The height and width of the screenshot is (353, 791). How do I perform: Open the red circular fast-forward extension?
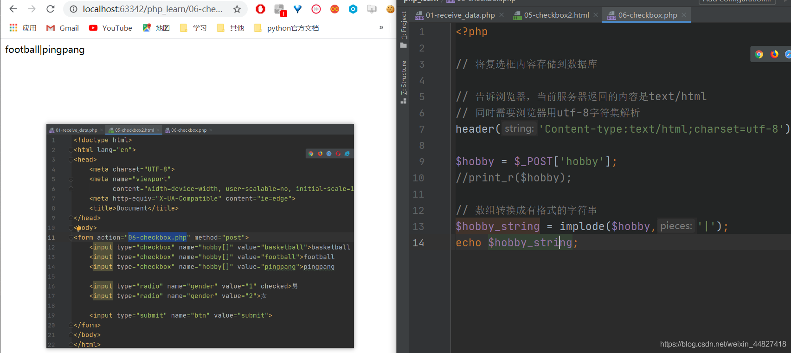coord(316,9)
